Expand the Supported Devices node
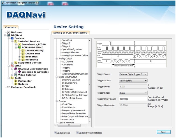Screen dimensions: 176x138 pyautogui.click(x=12, y=63)
